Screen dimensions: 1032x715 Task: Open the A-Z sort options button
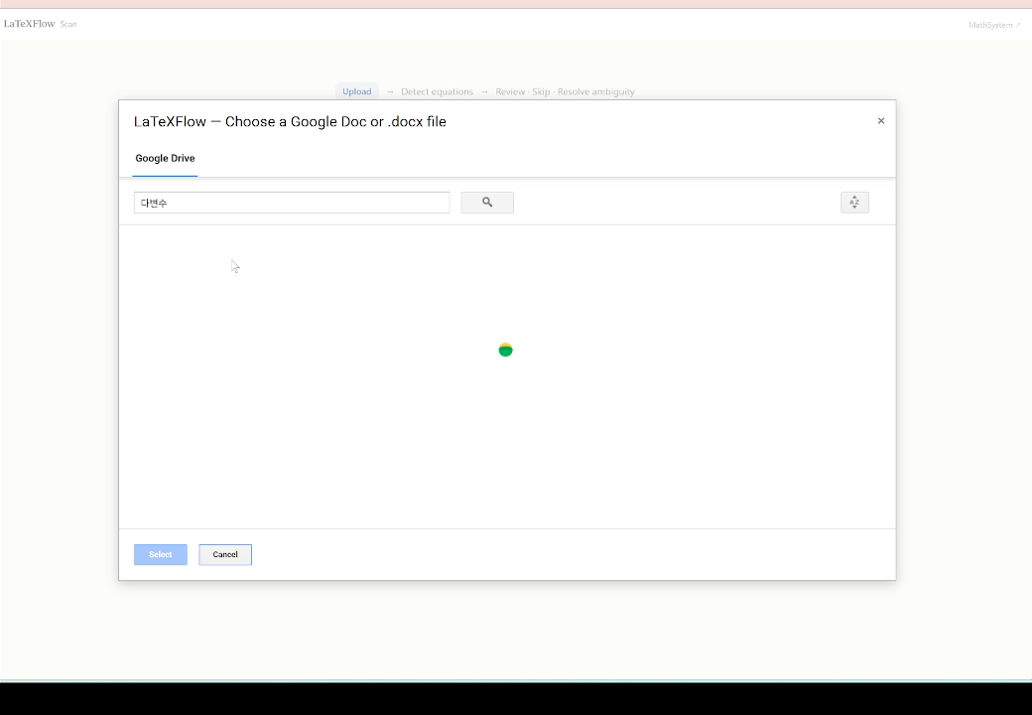pos(854,203)
